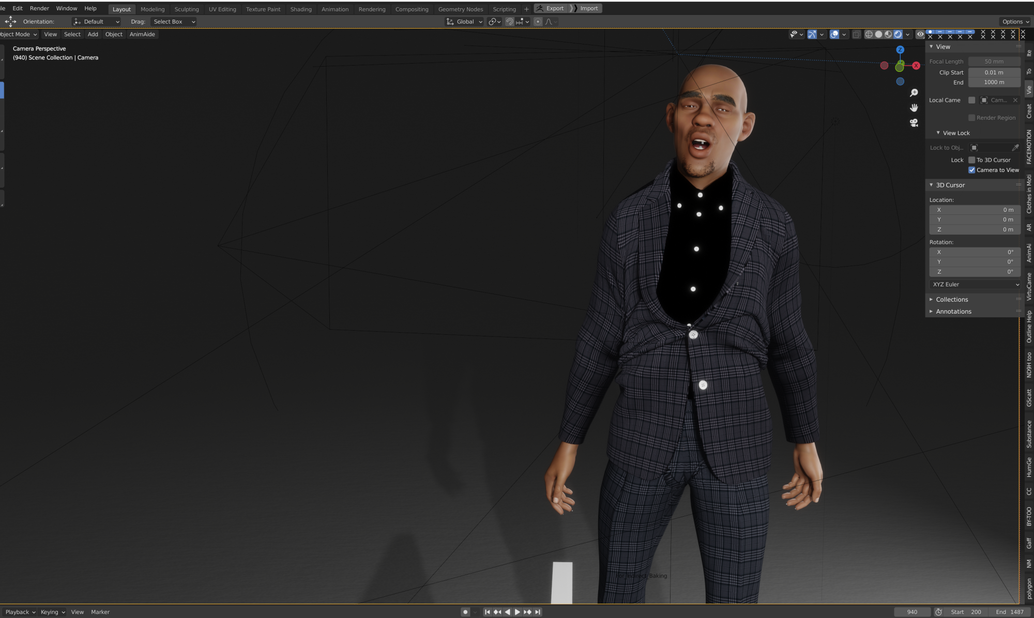Toggle X-ray mode
Image resolution: width=1034 pixels, height=618 pixels.
tap(857, 35)
